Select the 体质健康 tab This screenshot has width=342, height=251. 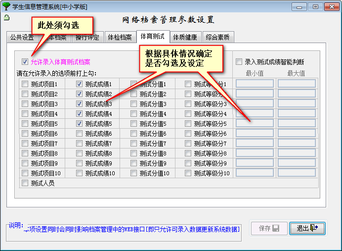[x=184, y=37]
